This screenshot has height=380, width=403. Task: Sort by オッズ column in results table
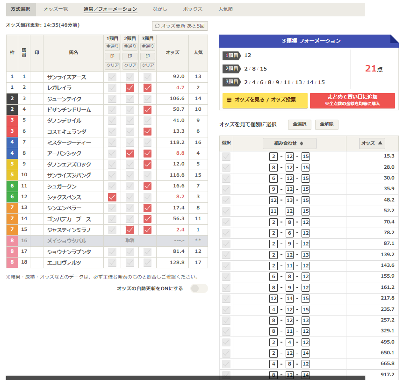[372, 143]
